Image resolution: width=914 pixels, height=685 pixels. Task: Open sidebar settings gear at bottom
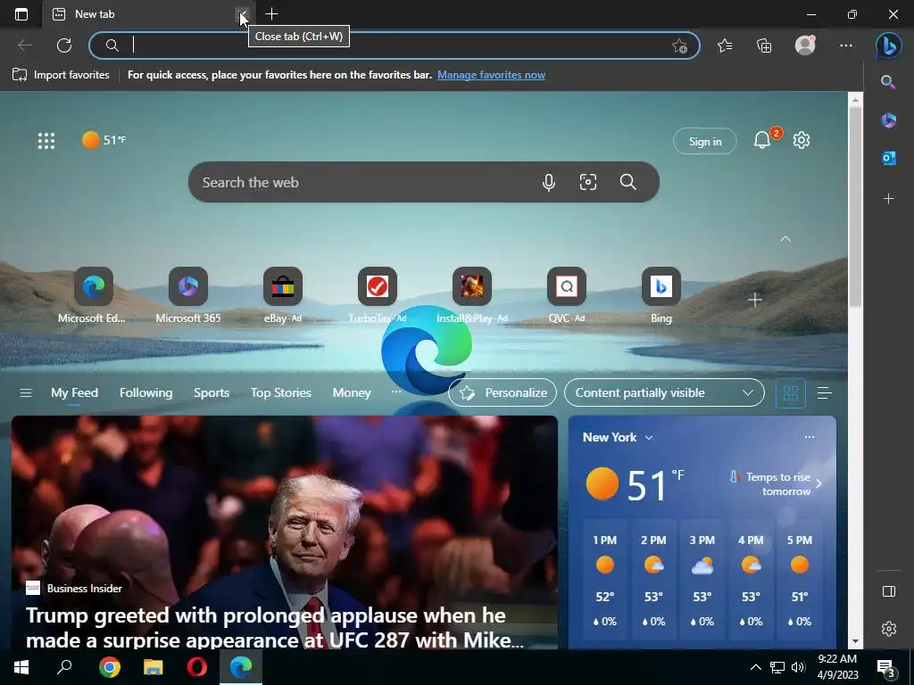888,629
